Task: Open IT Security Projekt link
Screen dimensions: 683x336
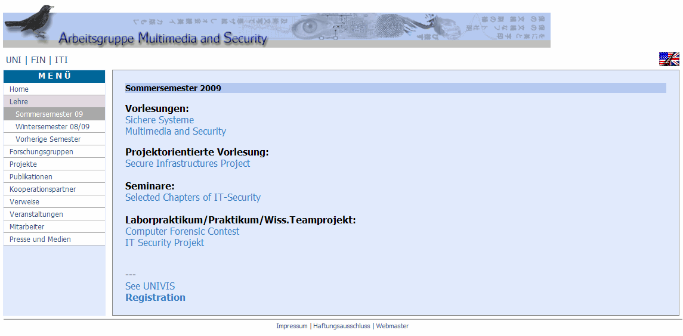Action: click(x=165, y=243)
